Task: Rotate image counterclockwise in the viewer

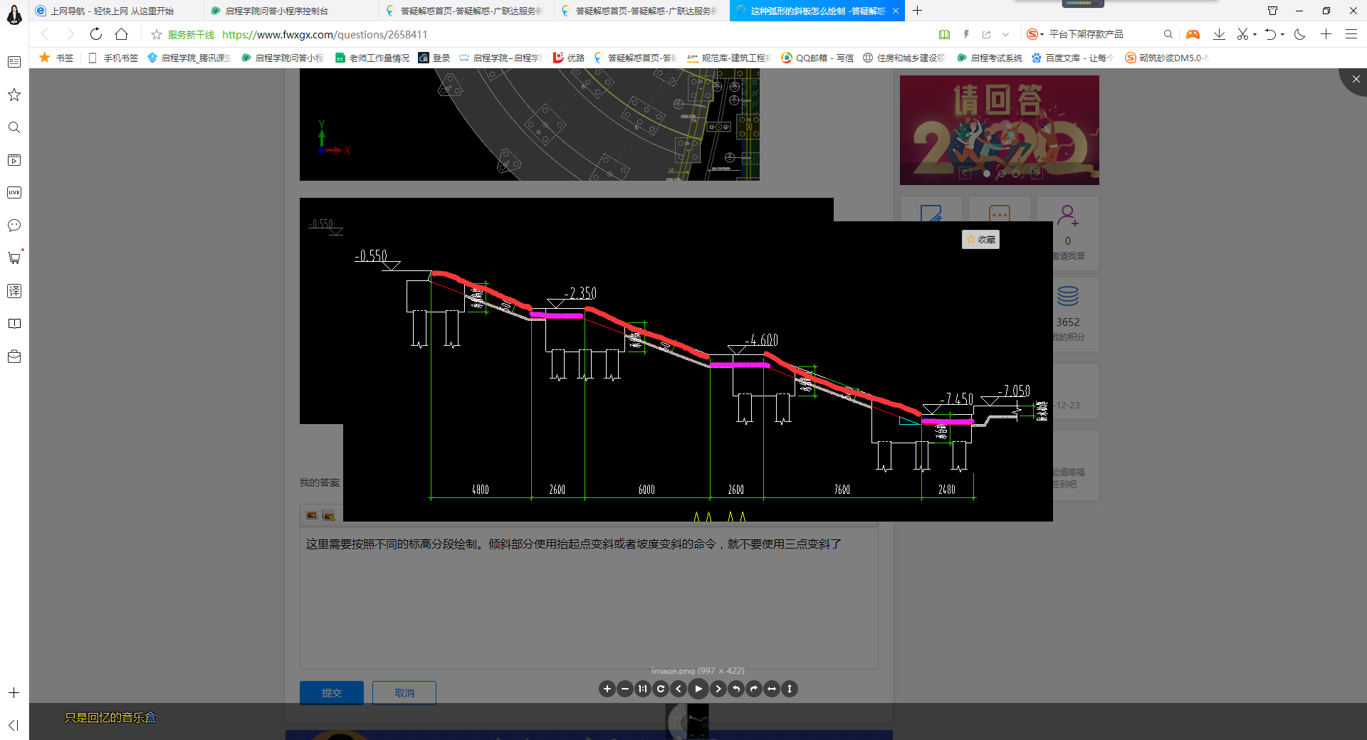Action: point(736,689)
